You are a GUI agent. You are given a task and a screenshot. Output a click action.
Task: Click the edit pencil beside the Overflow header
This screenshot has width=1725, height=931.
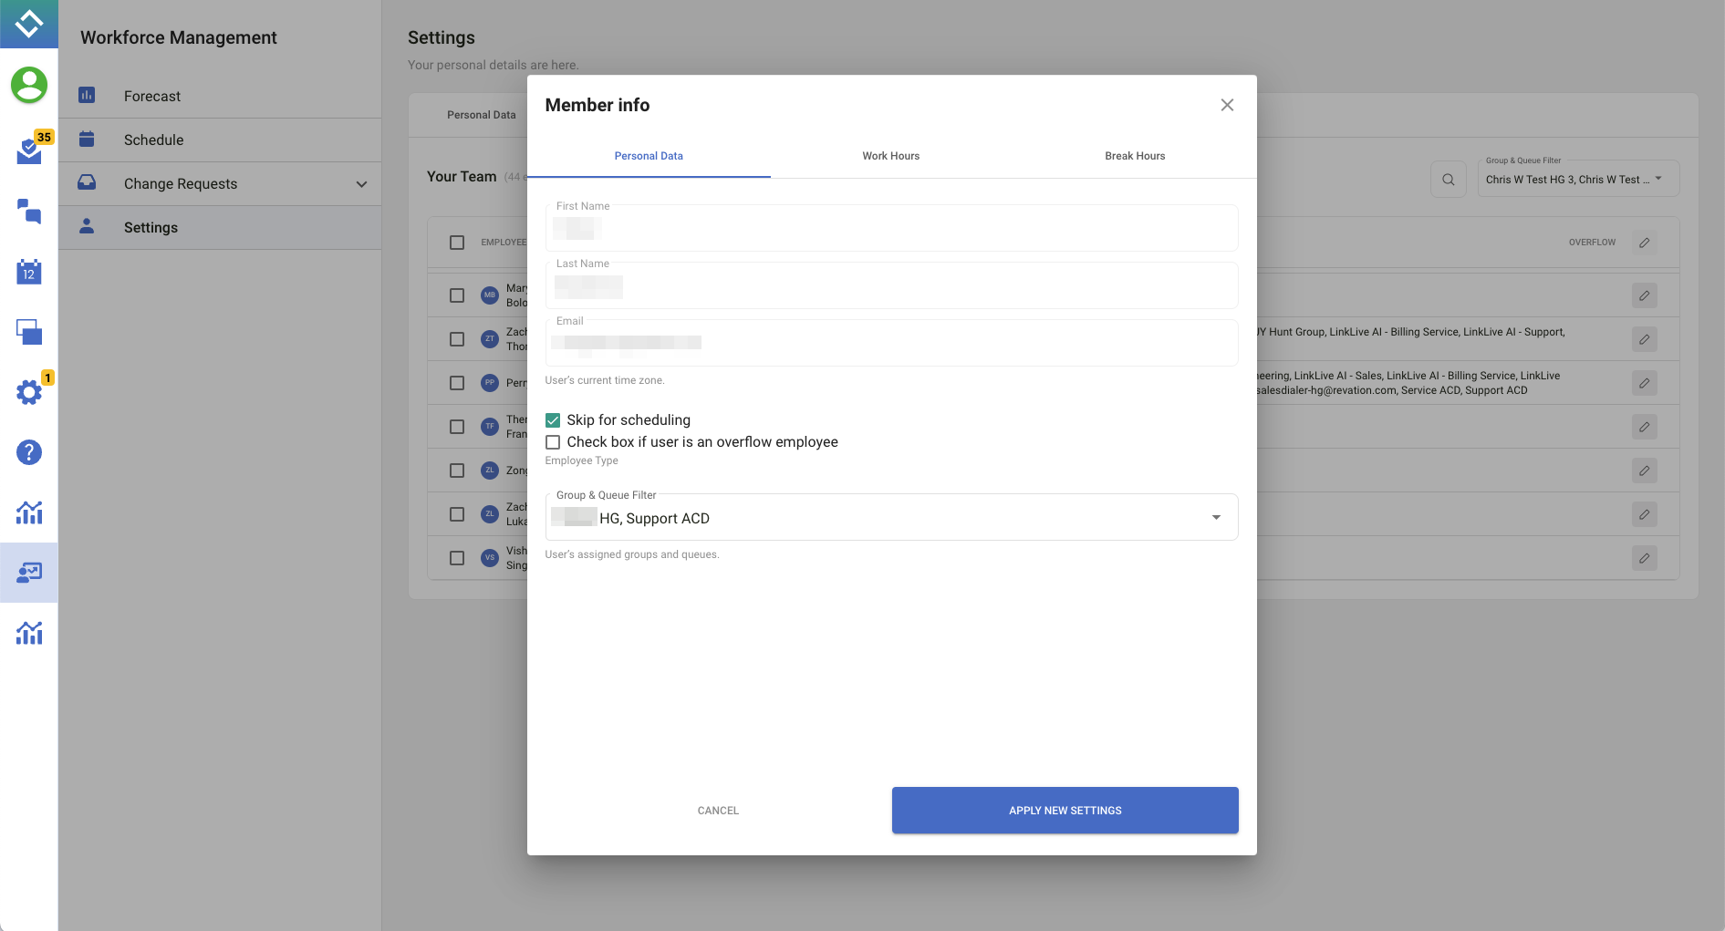click(x=1644, y=243)
